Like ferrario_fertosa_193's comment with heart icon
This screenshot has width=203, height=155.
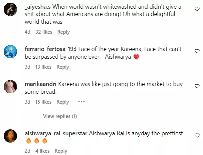(x=197, y=51)
